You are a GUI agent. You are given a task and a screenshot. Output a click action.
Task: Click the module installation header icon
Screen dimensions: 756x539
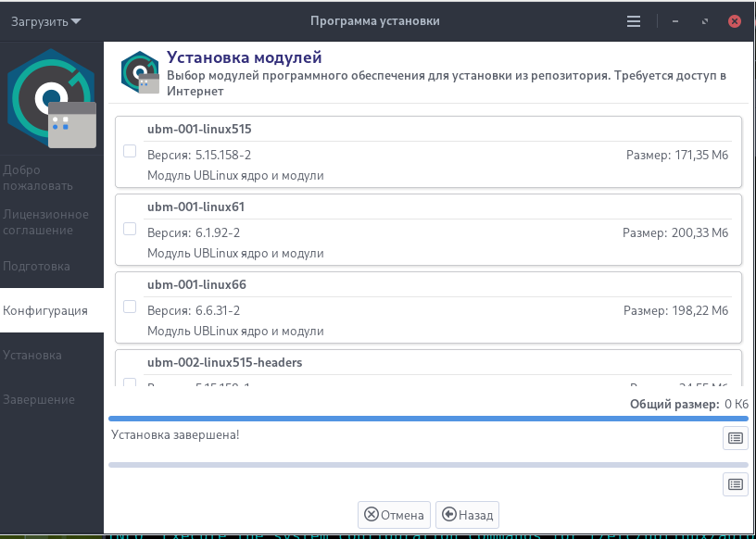[x=140, y=72]
